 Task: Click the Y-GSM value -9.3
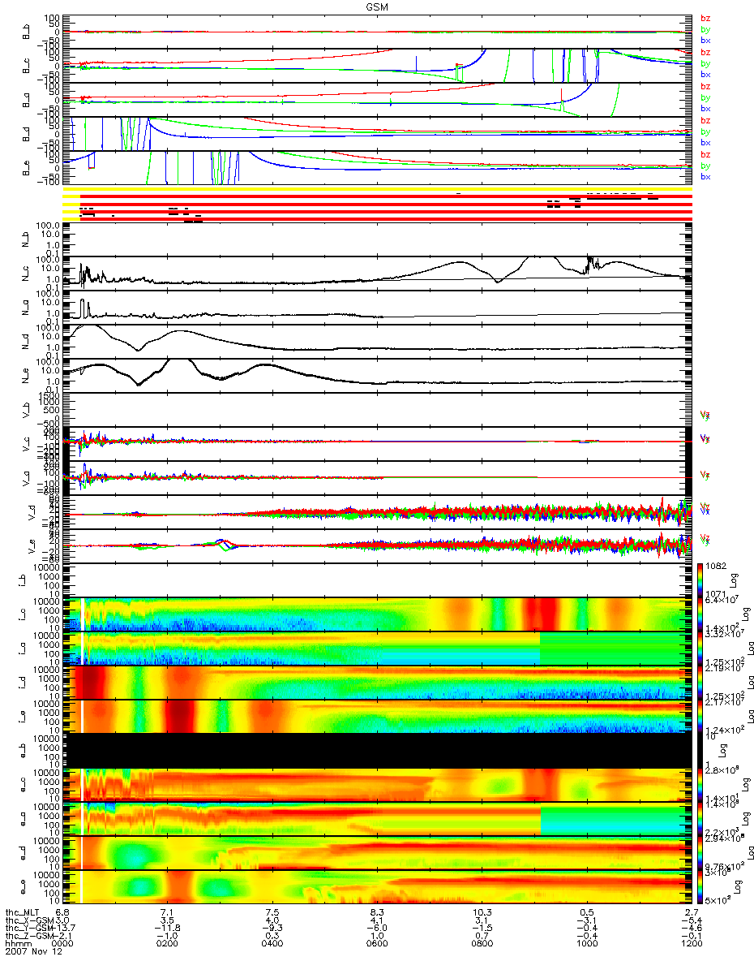pyautogui.click(x=273, y=929)
